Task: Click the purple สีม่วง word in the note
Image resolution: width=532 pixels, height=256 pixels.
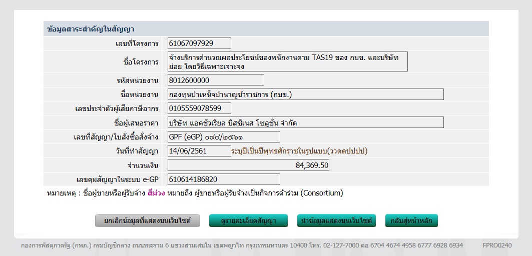Action: [156, 193]
